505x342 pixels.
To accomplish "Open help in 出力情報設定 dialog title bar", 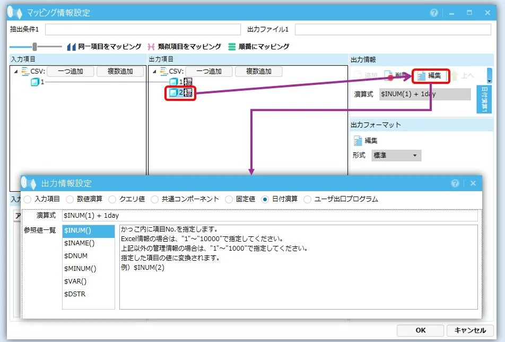I will click(x=455, y=183).
